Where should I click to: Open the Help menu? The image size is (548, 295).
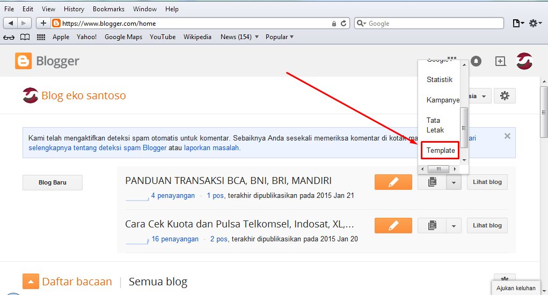[172, 9]
